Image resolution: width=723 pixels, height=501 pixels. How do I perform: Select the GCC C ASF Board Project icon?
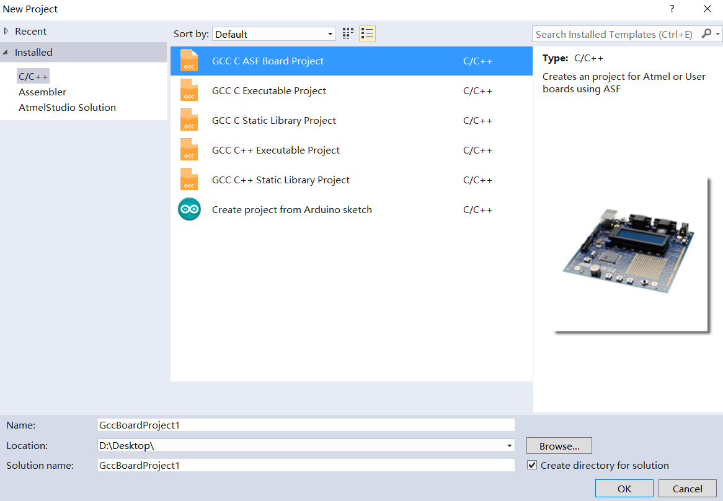pyautogui.click(x=189, y=61)
